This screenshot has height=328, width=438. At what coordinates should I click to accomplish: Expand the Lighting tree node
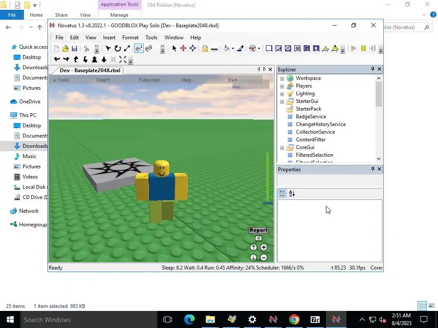(x=282, y=94)
